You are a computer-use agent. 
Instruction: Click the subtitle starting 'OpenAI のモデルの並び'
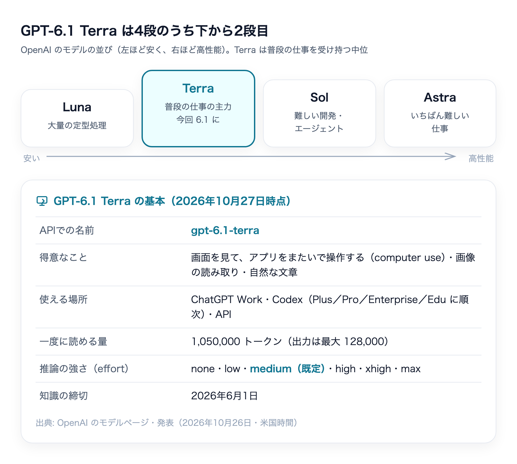[x=194, y=50]
